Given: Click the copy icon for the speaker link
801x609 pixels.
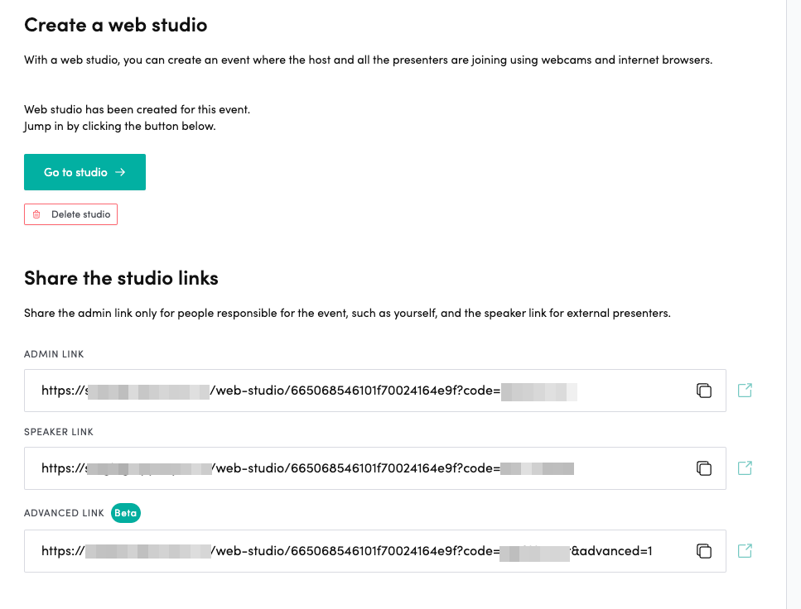Looking at the screenshot, I should click(x=704, y=468).
